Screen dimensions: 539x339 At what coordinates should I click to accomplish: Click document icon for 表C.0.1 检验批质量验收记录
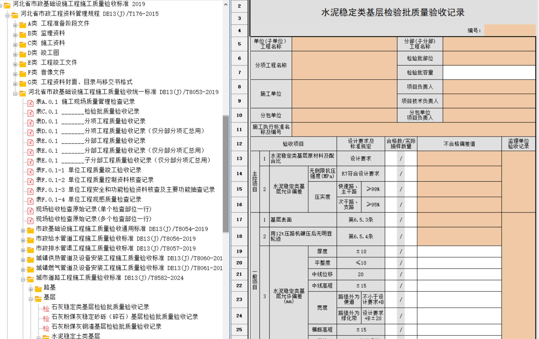pos(30,113)
